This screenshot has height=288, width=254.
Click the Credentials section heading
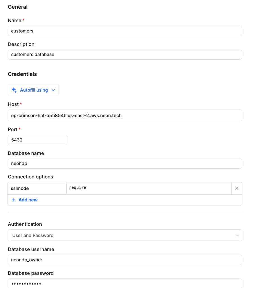(22, 74)
